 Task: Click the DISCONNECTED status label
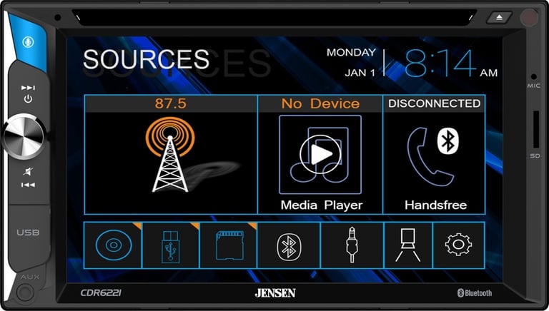coord(434,103)
